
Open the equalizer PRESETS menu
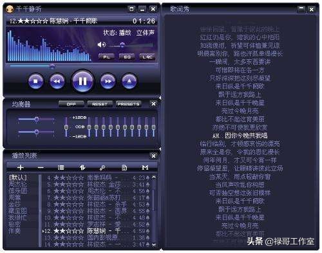(x=128, y=104)
